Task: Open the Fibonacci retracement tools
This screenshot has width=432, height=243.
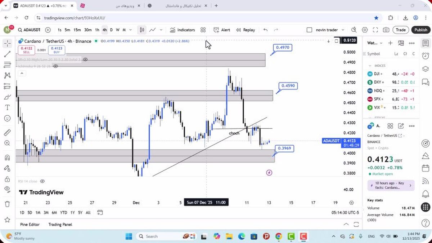Action: (7, 65)
